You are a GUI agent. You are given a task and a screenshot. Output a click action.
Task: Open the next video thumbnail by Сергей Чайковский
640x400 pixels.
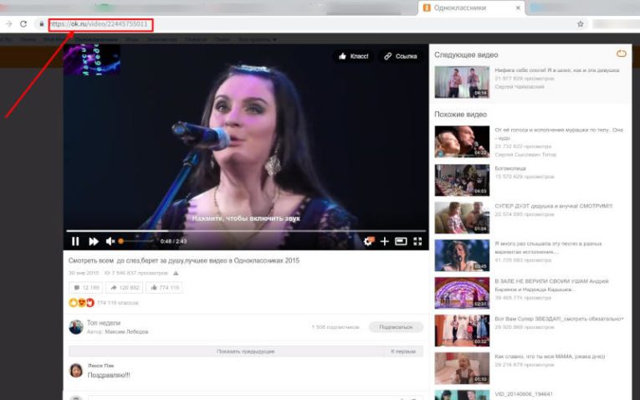point(462,82)
